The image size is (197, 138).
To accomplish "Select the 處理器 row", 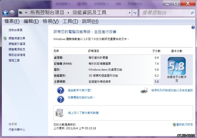I will point(107,58).
